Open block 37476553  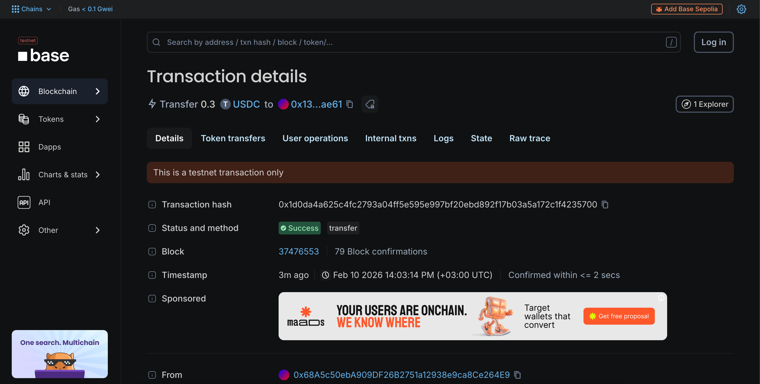[x=299, y=251]
